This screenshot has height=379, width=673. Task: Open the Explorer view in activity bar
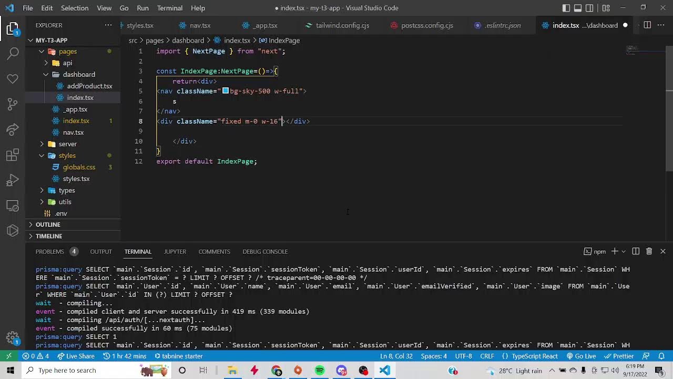tap(13, 28)
